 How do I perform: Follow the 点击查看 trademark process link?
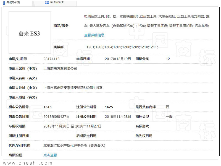pyautogui.click(x=50, y=155)
